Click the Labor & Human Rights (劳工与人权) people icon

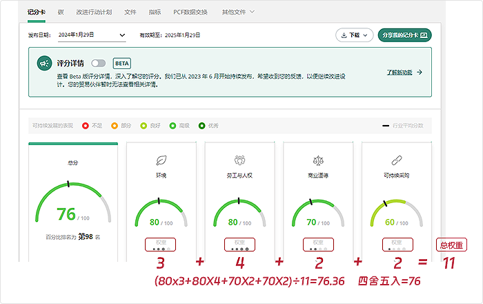pos(240,160)
